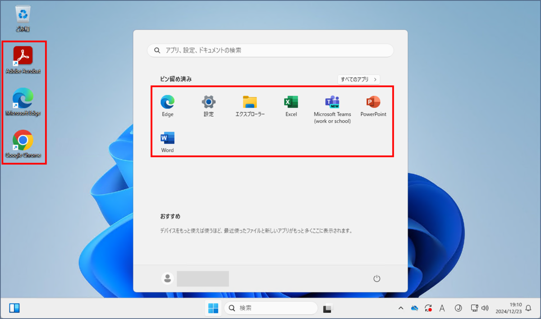Open the widgets icon at taskbar left
This screenshot has width=541, height=319.
(x=14, y=308)
